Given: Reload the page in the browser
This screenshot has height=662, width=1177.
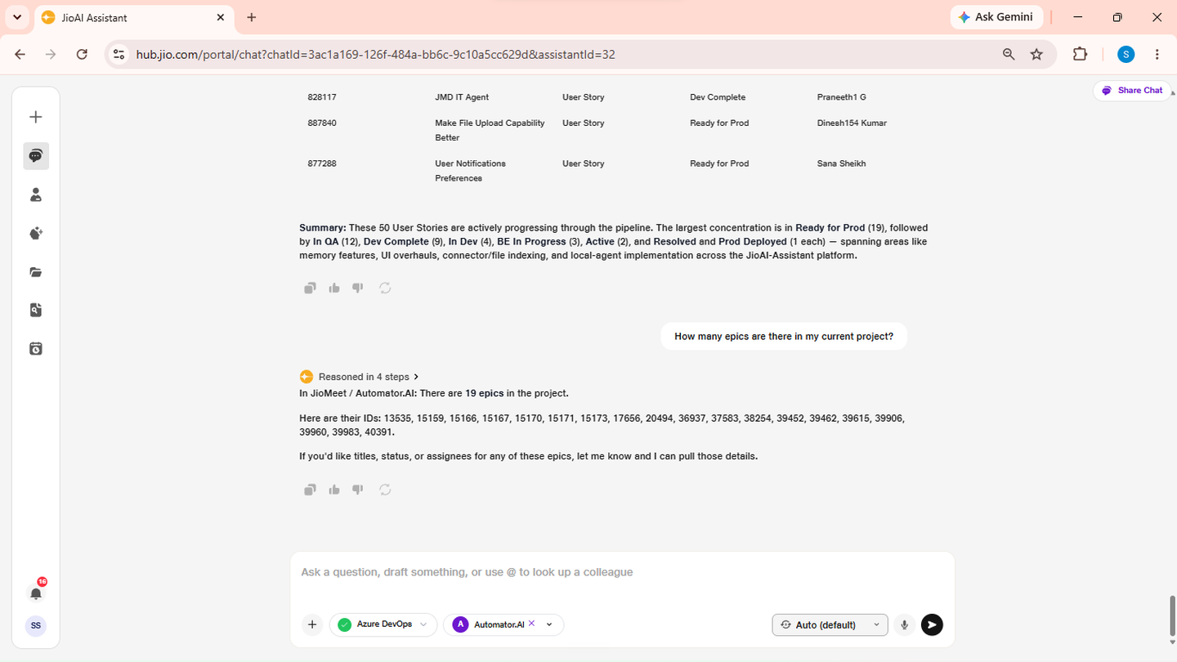Looking at the screenshot, I should click(82, 54).
